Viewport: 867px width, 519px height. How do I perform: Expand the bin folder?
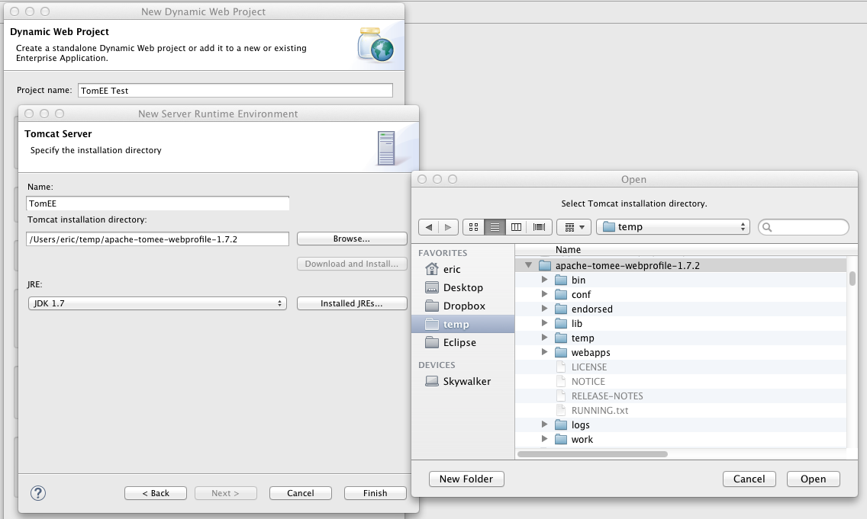pos(545,280)
